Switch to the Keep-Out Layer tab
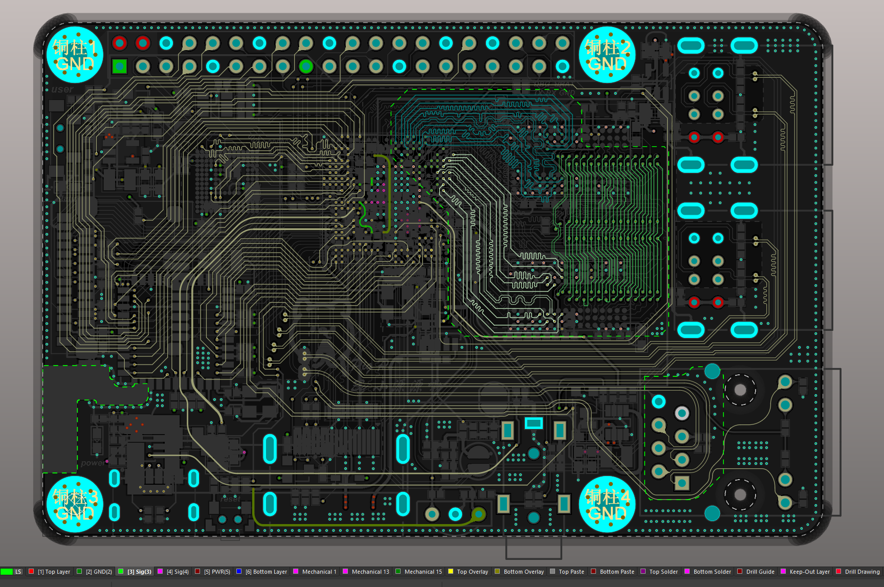This screenshot has width=884, height=587. pos(809,572)
